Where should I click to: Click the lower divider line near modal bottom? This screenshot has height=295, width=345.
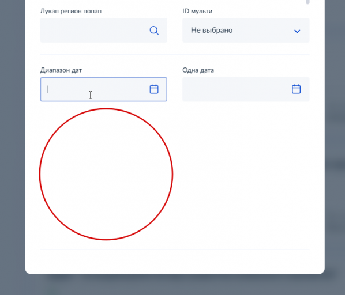click(175, 249)
